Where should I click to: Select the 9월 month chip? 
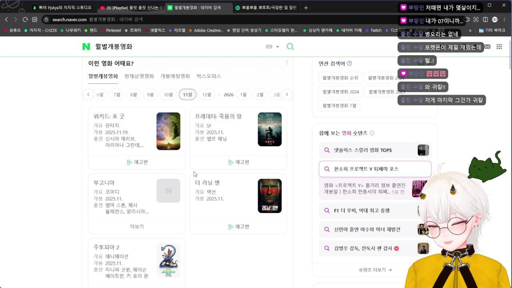[150, 95]
